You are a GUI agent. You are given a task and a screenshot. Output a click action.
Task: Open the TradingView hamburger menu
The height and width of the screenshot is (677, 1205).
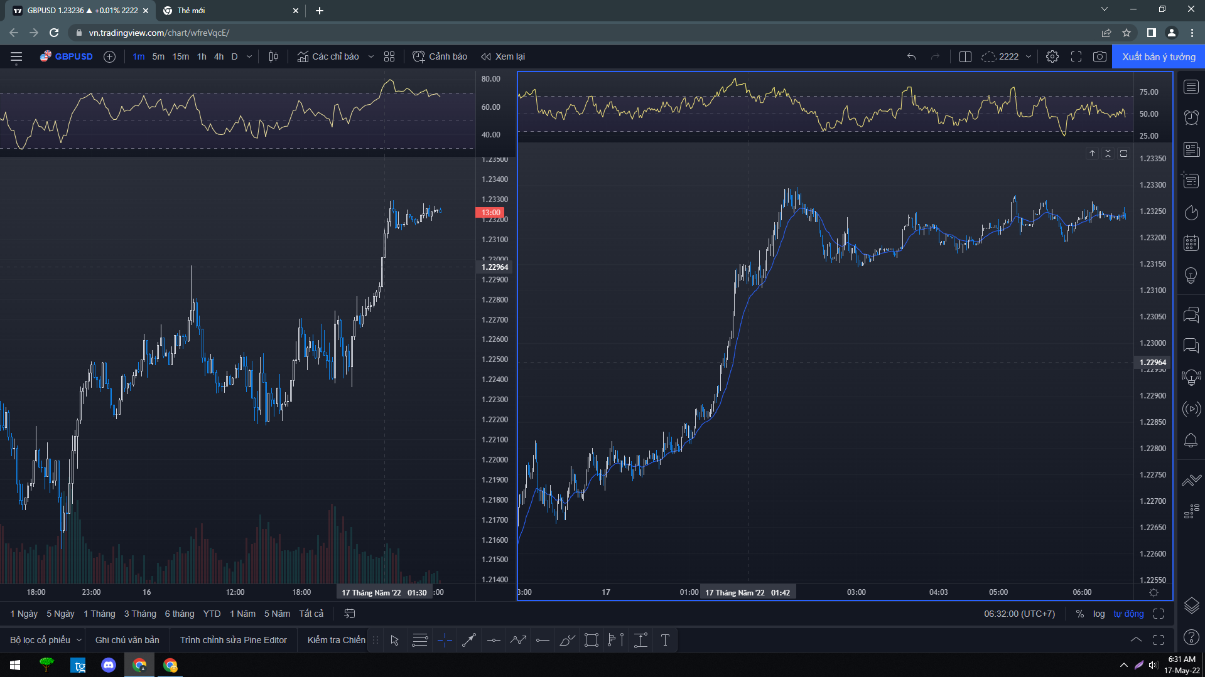point(16,56)
